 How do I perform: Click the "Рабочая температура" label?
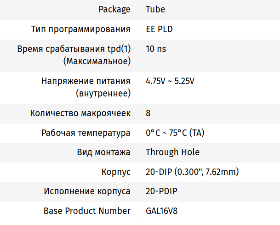click(86, 133)
